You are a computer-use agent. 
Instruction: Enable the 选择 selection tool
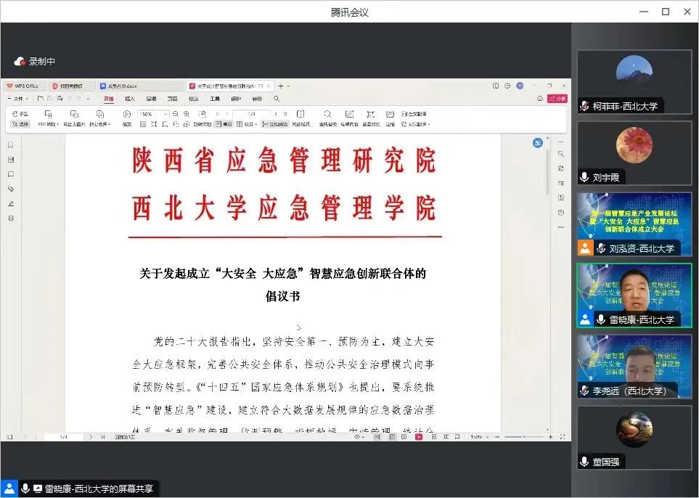20,124
